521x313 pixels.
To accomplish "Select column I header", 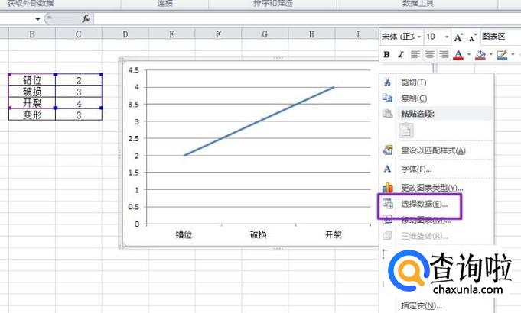I will pyautogui.click(x=357, y=34).
